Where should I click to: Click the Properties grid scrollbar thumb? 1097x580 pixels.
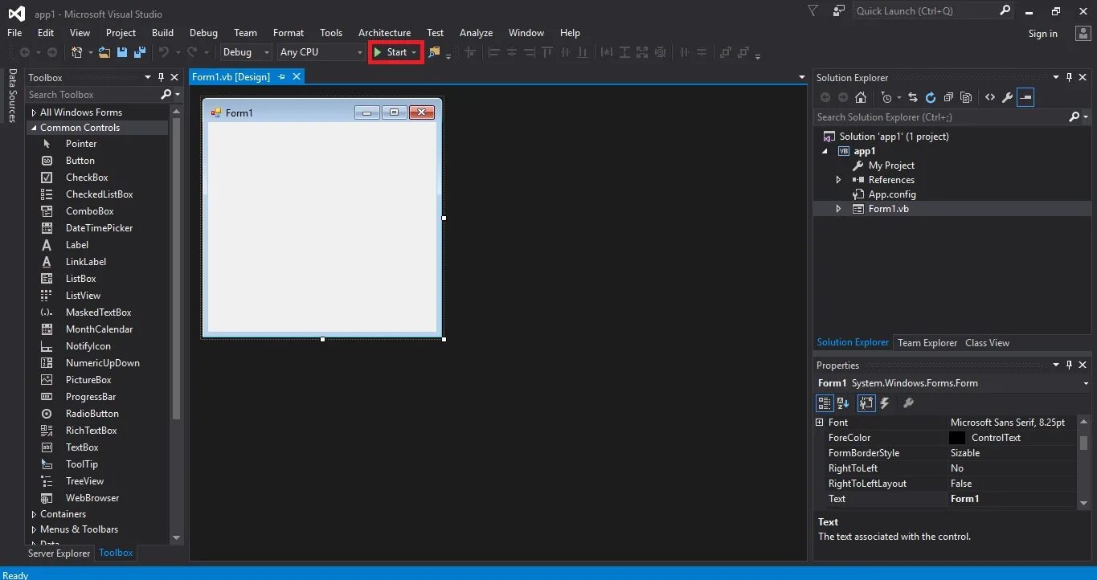click(1083, 443)
